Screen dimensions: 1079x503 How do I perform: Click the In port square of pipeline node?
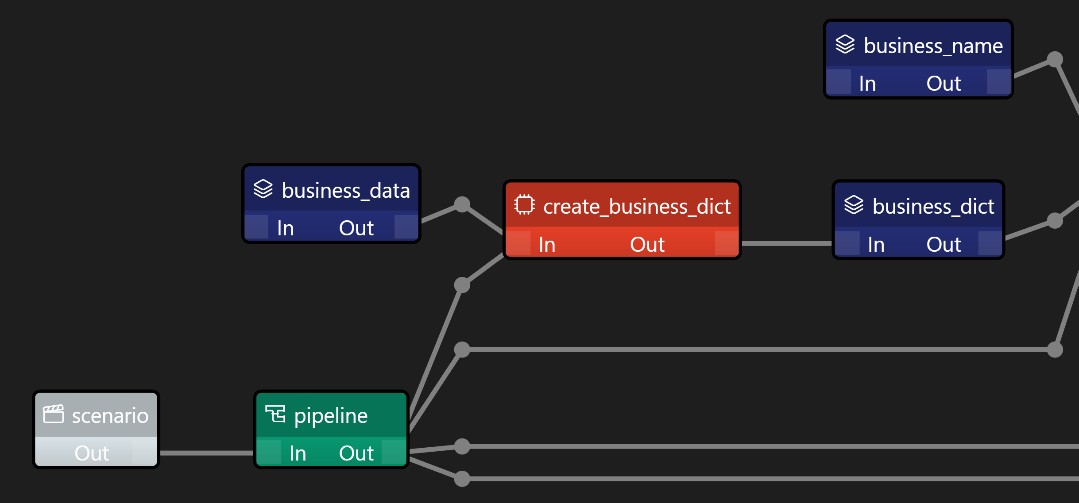pos(269,452)
